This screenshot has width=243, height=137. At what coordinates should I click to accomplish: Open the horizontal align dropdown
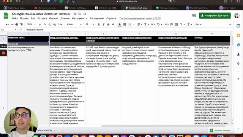(x=140, y=24)
